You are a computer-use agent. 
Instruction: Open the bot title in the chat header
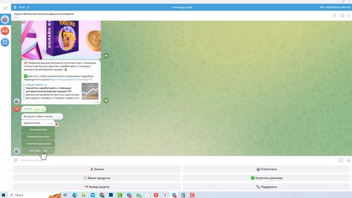(44, 14)
